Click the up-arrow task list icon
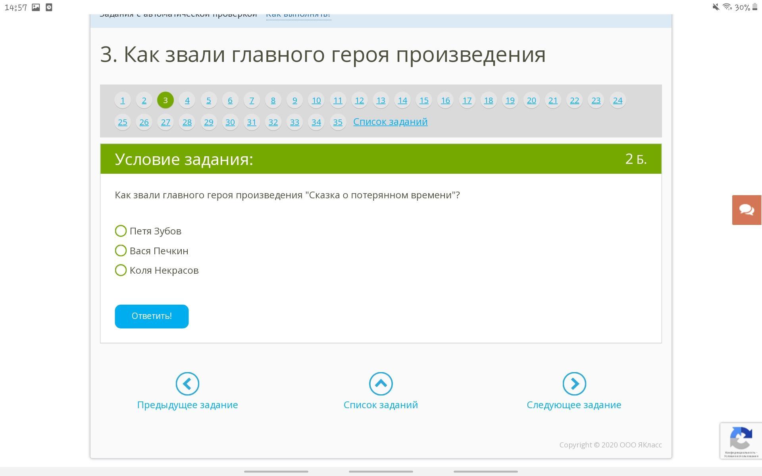The height and width of the screenshot is (476, 762). coord(381,384)
